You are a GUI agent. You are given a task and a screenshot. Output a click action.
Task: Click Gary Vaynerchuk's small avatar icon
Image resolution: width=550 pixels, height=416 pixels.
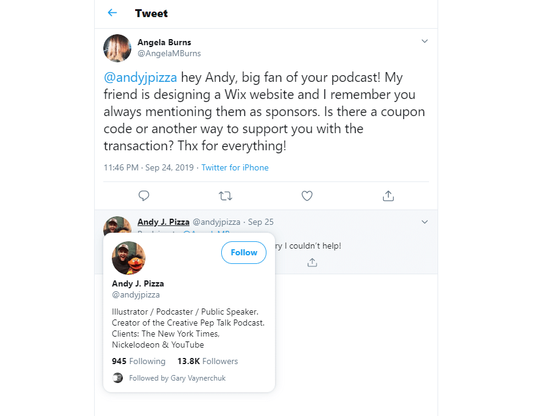click(118, 378)
